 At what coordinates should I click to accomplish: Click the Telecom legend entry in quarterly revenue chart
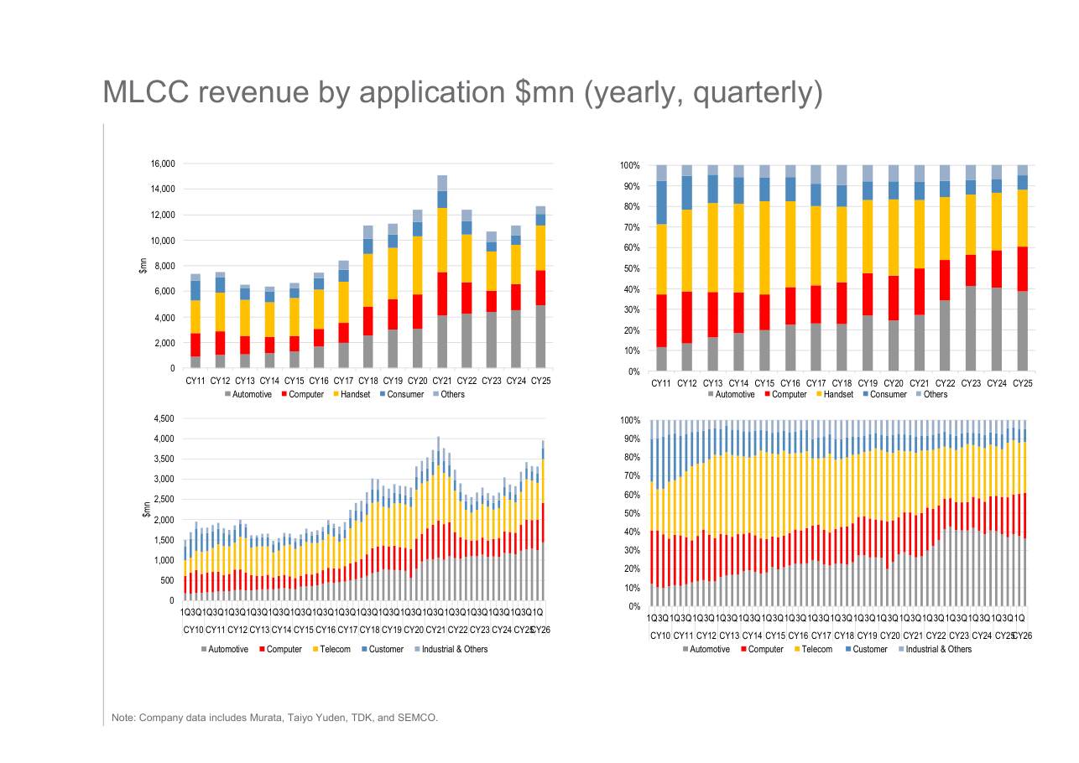click(332, 649)
